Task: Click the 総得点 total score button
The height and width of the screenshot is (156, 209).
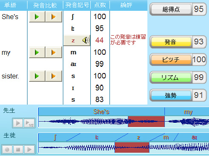Action: coord(171,9)
